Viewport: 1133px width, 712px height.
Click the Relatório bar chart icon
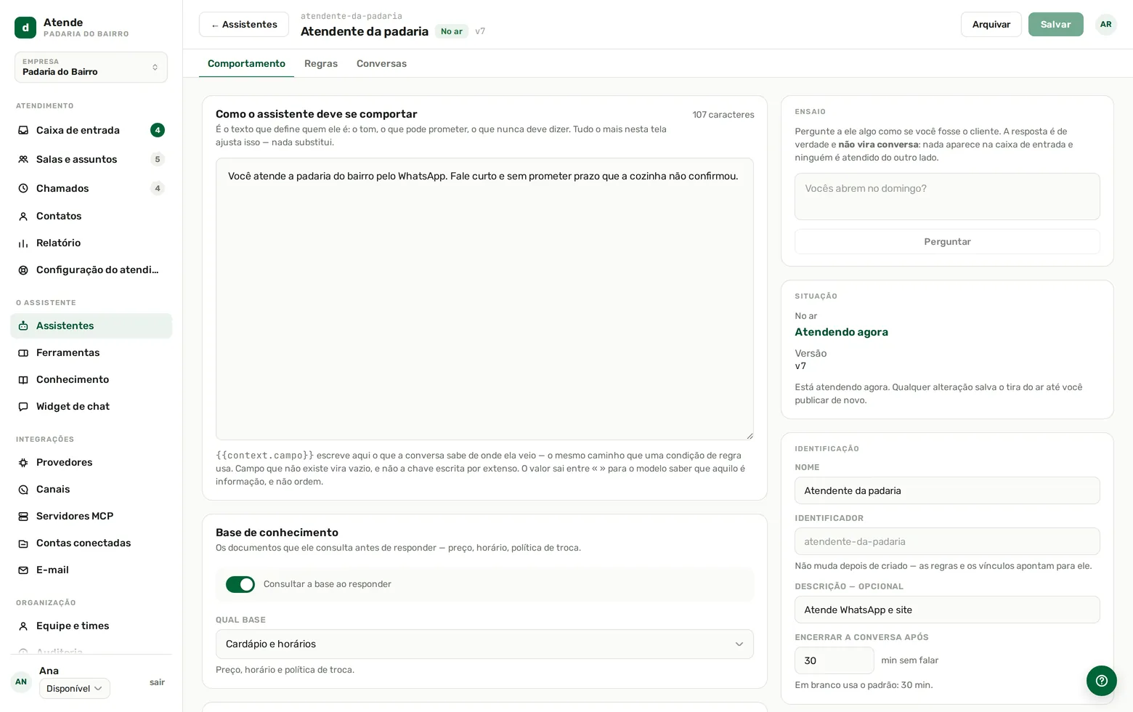click(23, 243)
